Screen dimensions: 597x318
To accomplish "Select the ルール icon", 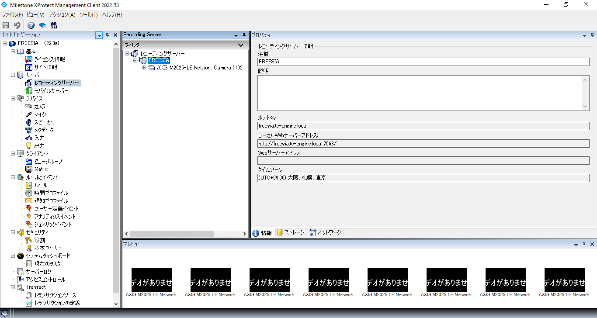I will pos(29,185).
